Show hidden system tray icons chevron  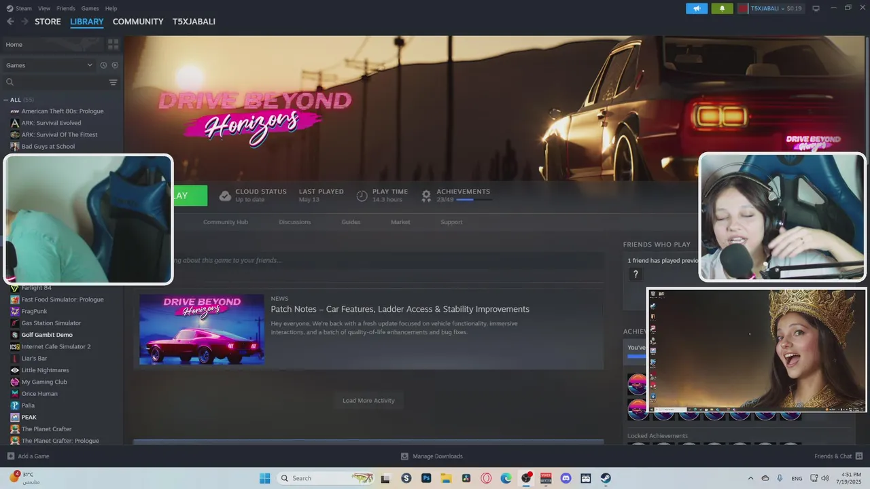(x=750, y=478)
